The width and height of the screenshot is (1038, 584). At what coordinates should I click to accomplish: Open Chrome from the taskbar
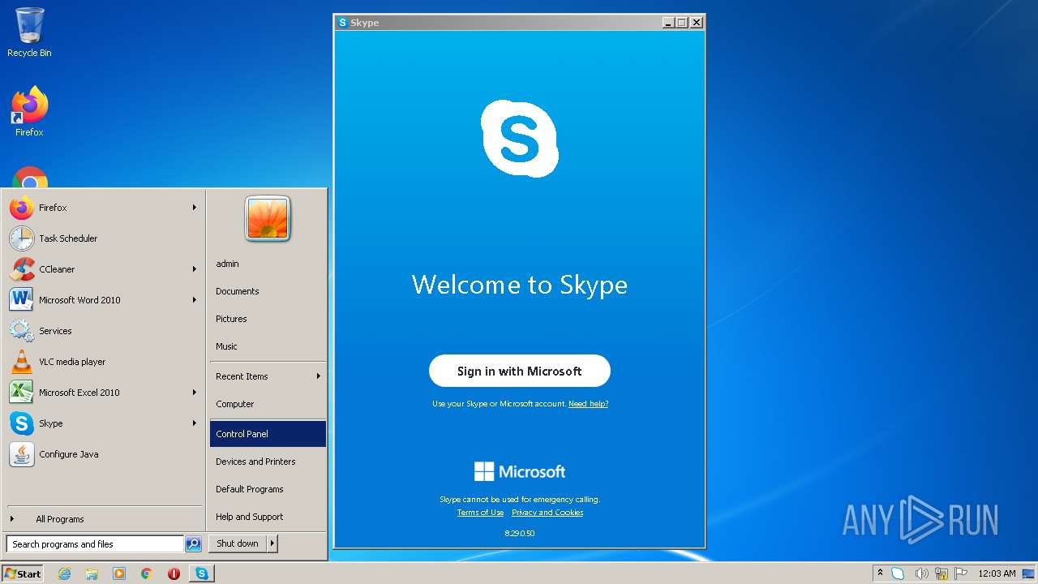(x=147, y=573)
